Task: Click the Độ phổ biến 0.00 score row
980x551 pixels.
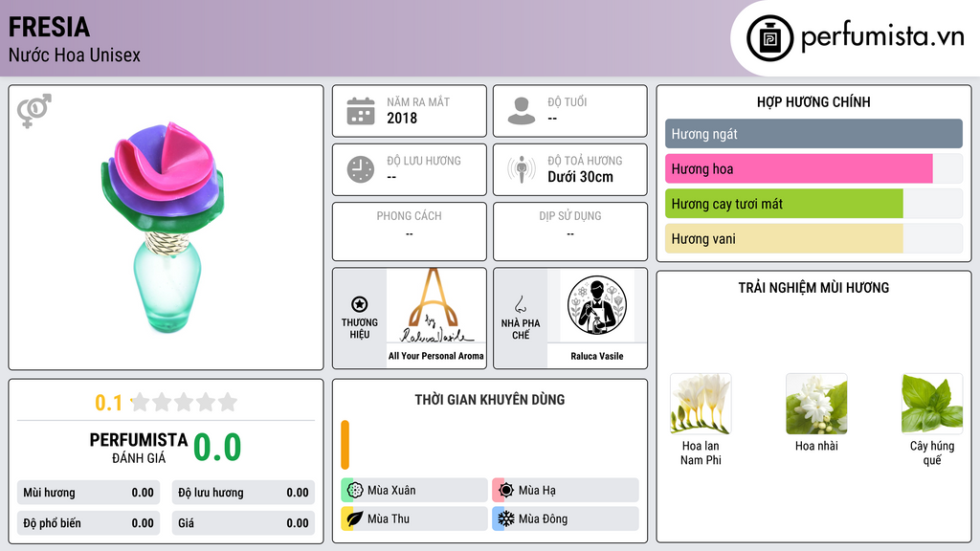Action: 88,523
